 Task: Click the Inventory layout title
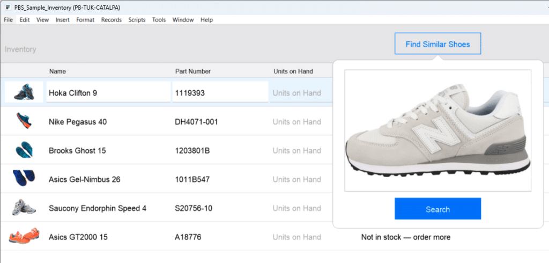(x=20, y=49)
